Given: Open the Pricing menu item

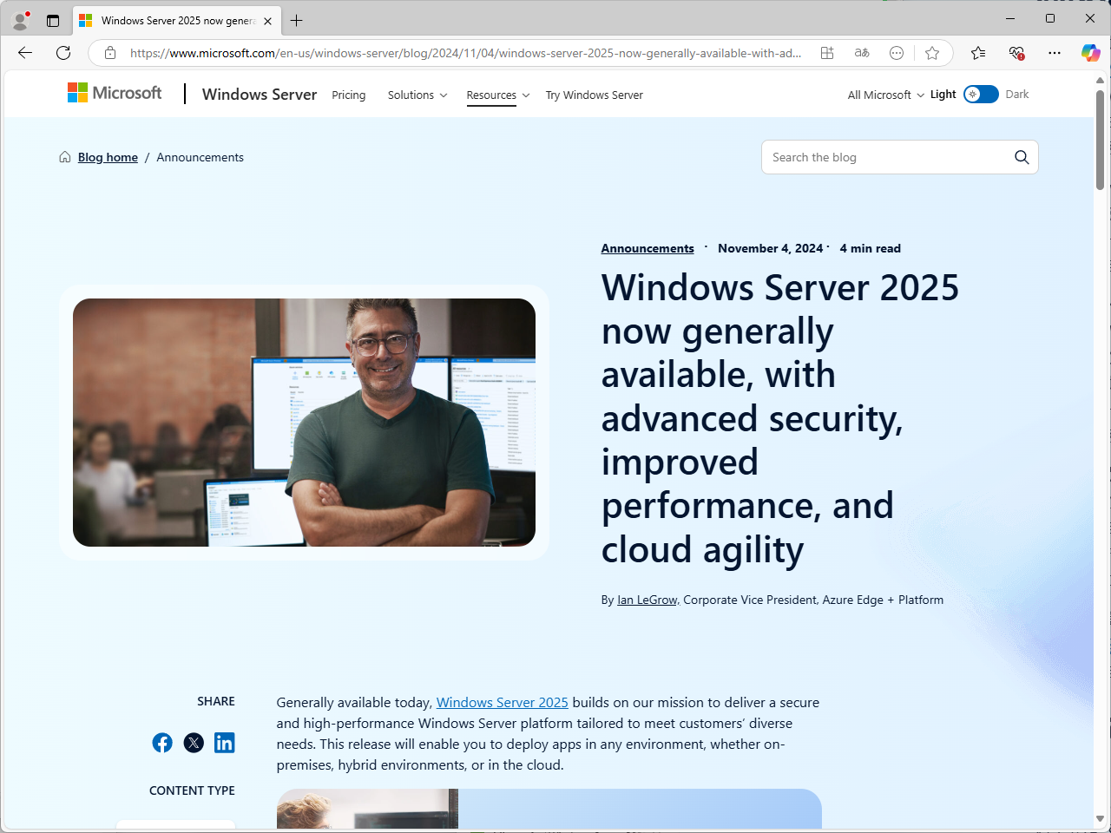Looking at the screenshot, I should coord(348,95).
